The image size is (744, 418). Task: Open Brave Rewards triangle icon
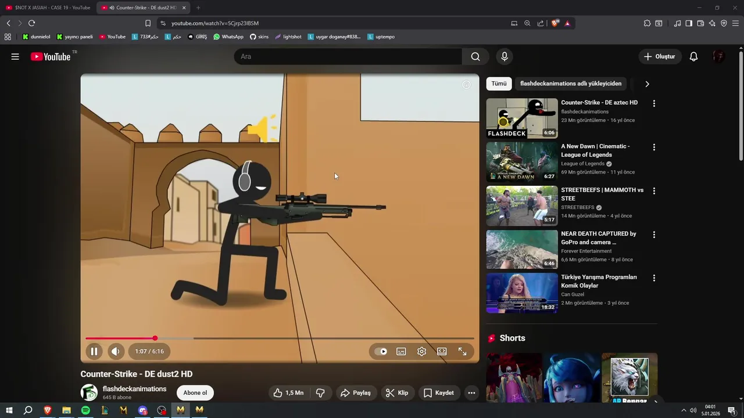[x=567, y=23]
